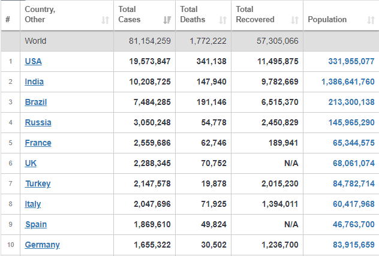The image size is (379, 256).
Task: Select Russia deaths value 54,778
Action: coord(214,122)
